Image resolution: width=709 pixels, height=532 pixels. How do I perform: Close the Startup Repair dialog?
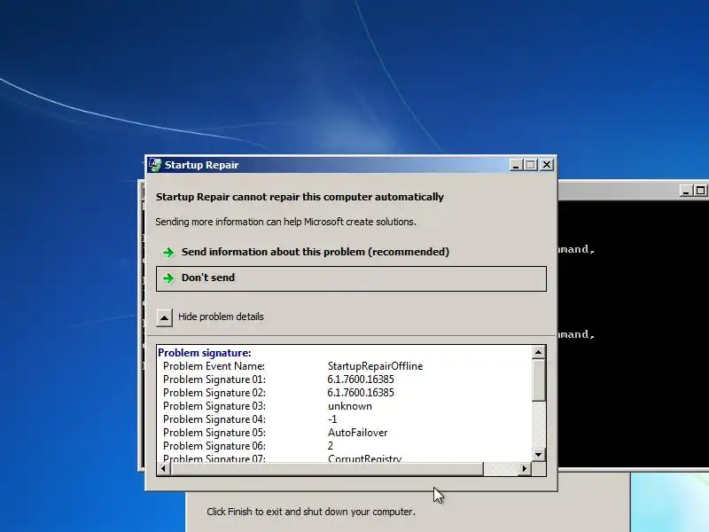pos(547,165)
